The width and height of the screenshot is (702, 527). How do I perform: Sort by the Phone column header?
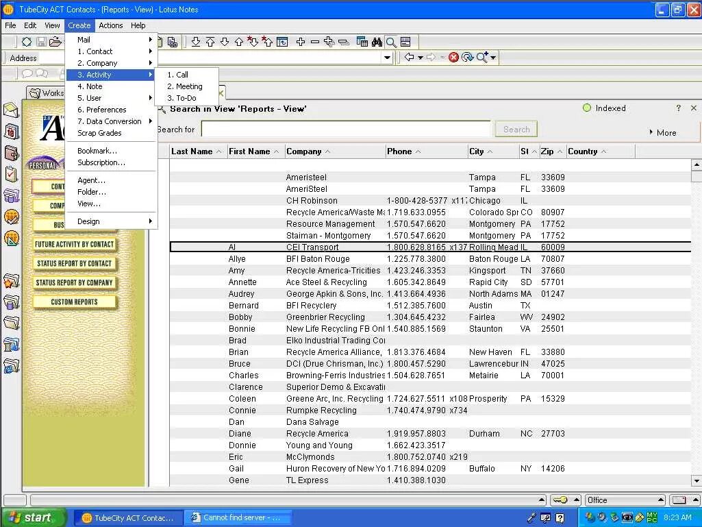coord(426,151)
